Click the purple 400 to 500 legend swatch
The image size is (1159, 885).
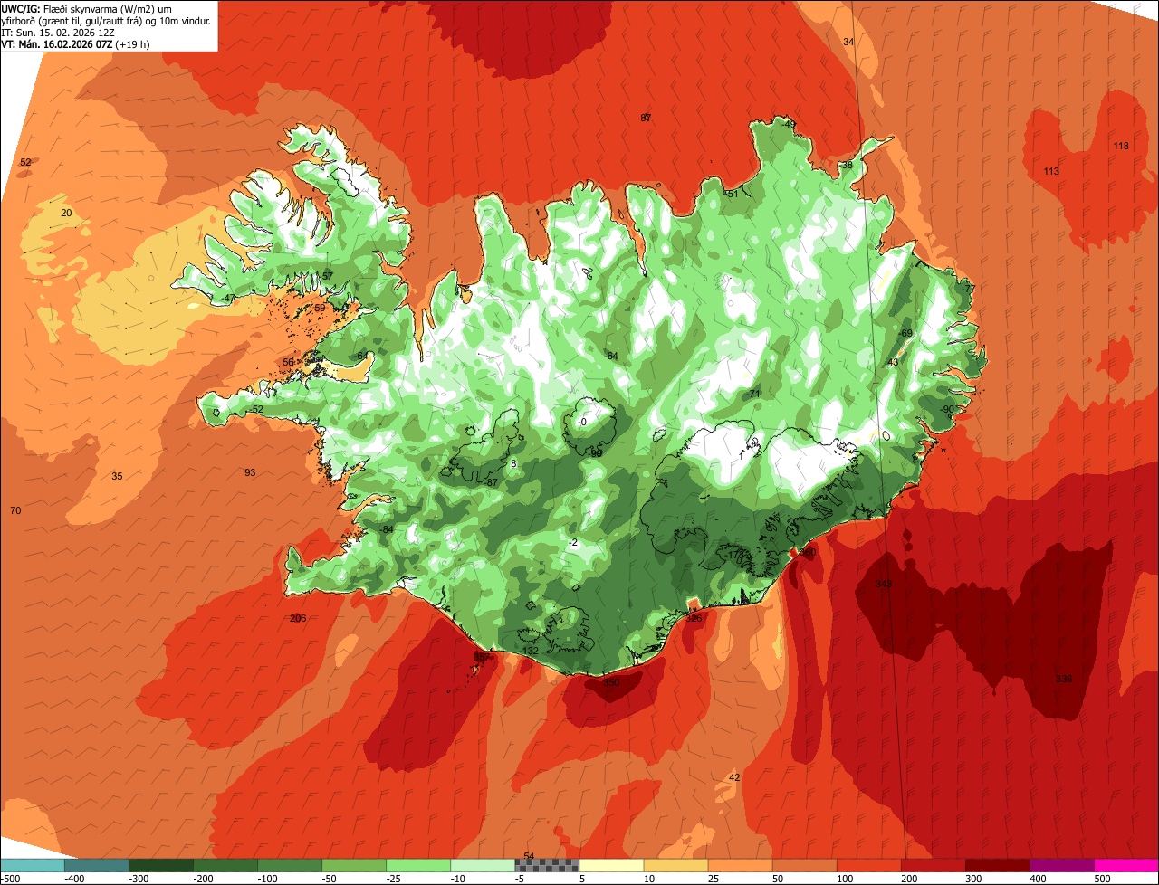point(1061,866)
